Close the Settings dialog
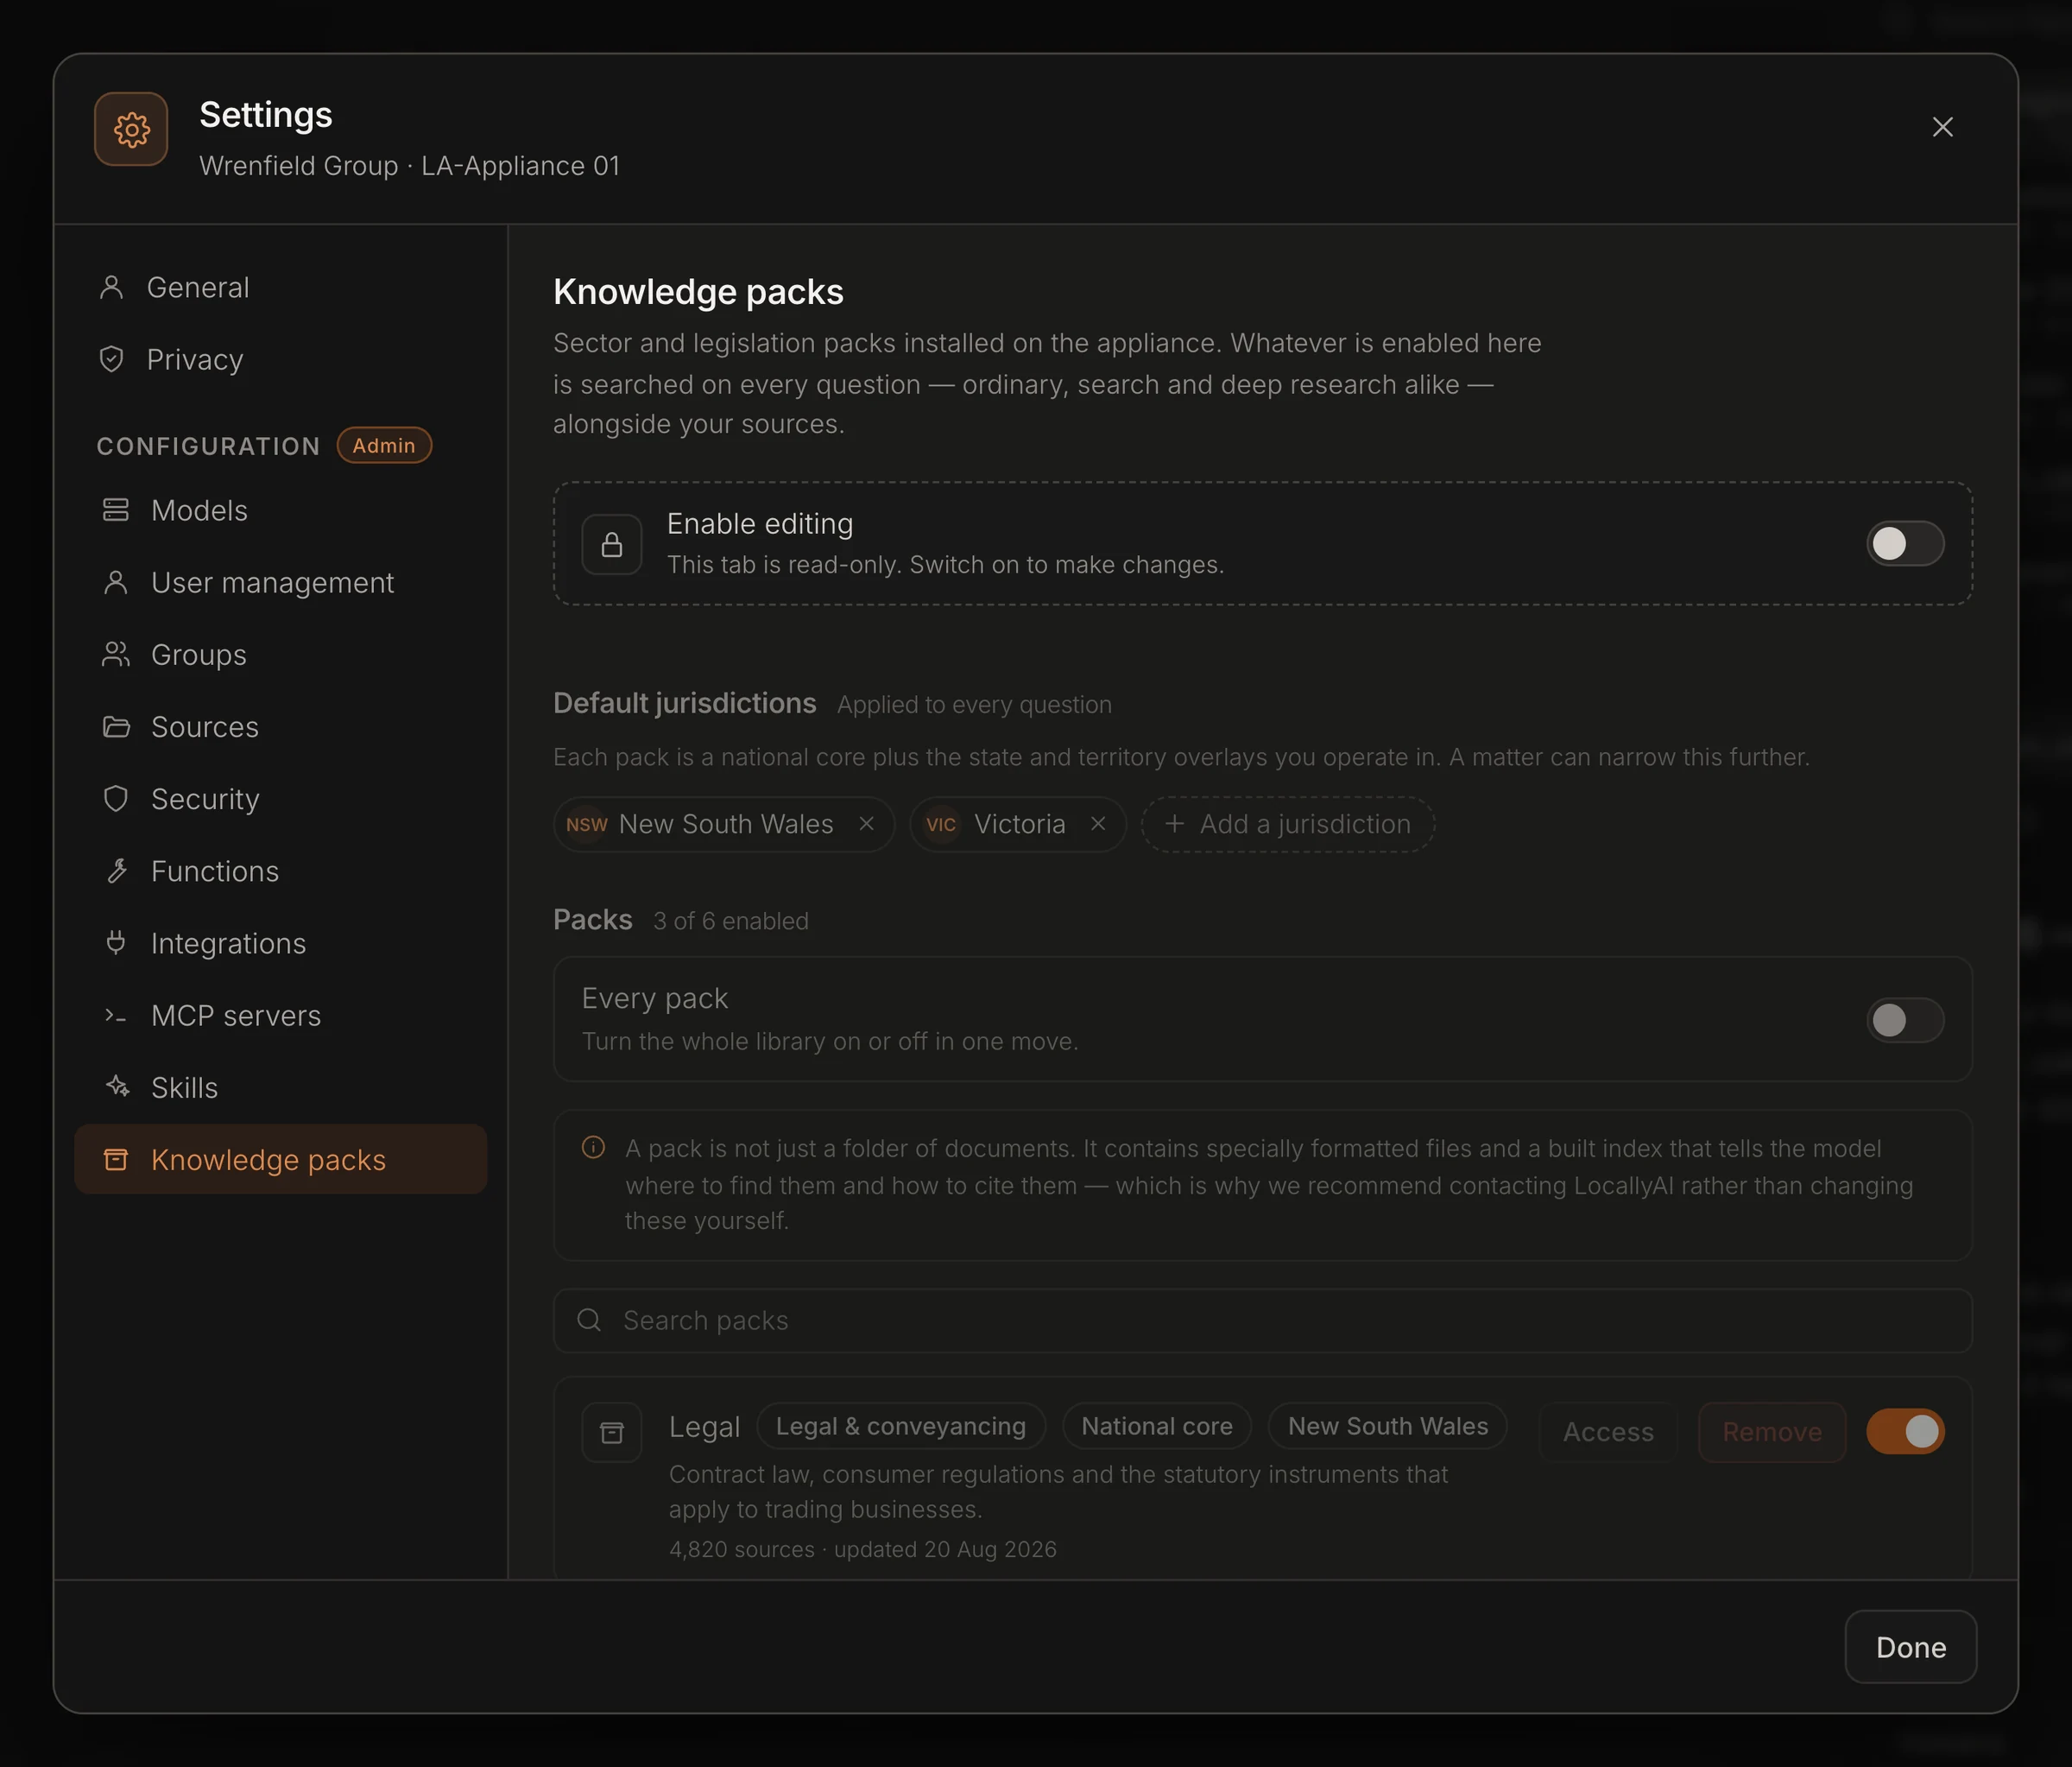Screen dimensions: 2072x1767 (1942, 127)
